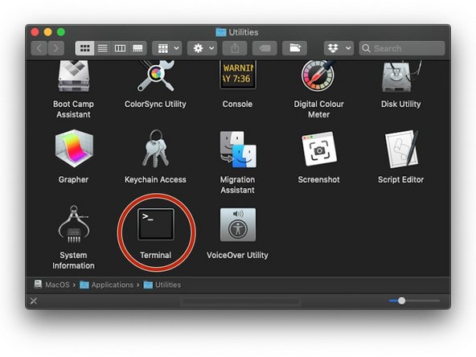The height and width of the screenshot is (357, 476).
Task: Create a new folder with toolbar button
Action: 294,48
